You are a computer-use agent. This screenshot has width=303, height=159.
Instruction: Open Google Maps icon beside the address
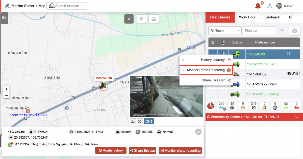pyautogui.click(x=10, y=144)
